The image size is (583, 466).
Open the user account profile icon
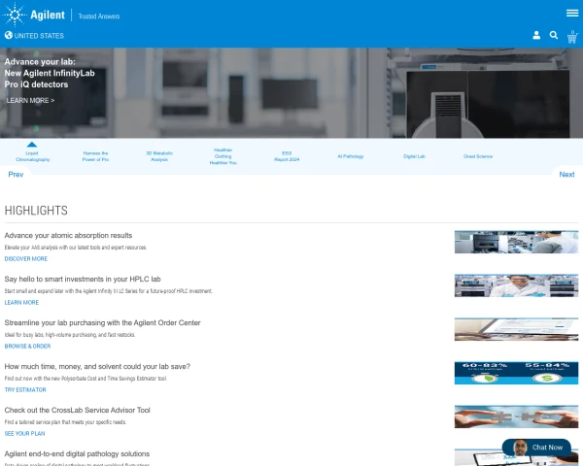[536, 35]
